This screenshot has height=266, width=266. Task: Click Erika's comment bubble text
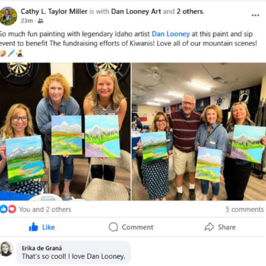click(x=74, y=257)
